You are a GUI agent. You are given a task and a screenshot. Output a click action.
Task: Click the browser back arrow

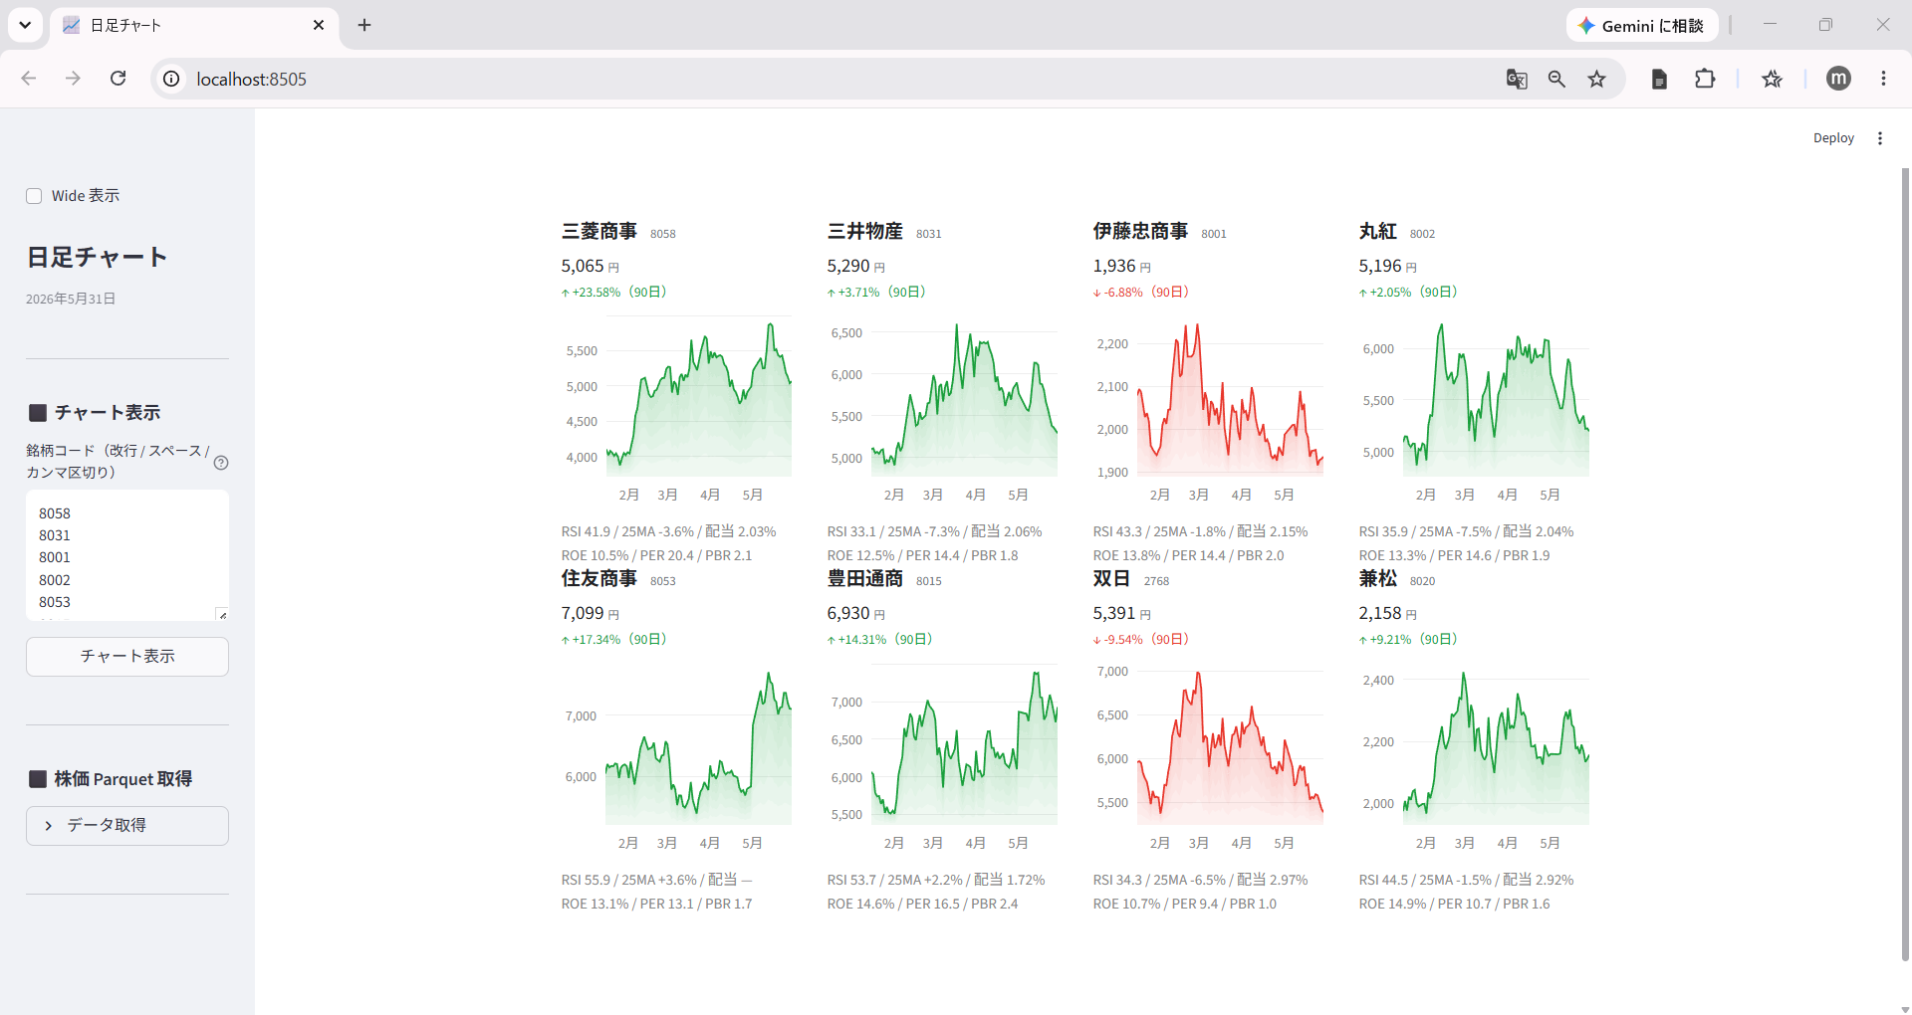[29, 79]
